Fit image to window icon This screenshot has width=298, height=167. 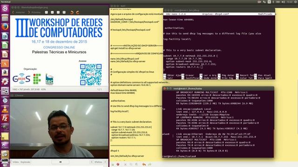coord(64,13)
